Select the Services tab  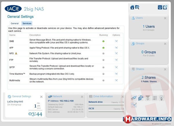(x=27, y=23)
